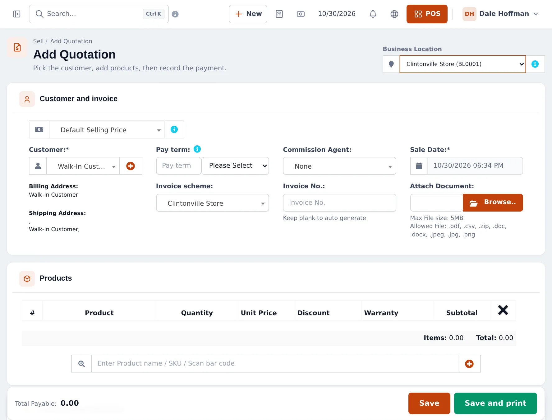Click the 10/30/2026 date in the top bar

tap(337, 14)
